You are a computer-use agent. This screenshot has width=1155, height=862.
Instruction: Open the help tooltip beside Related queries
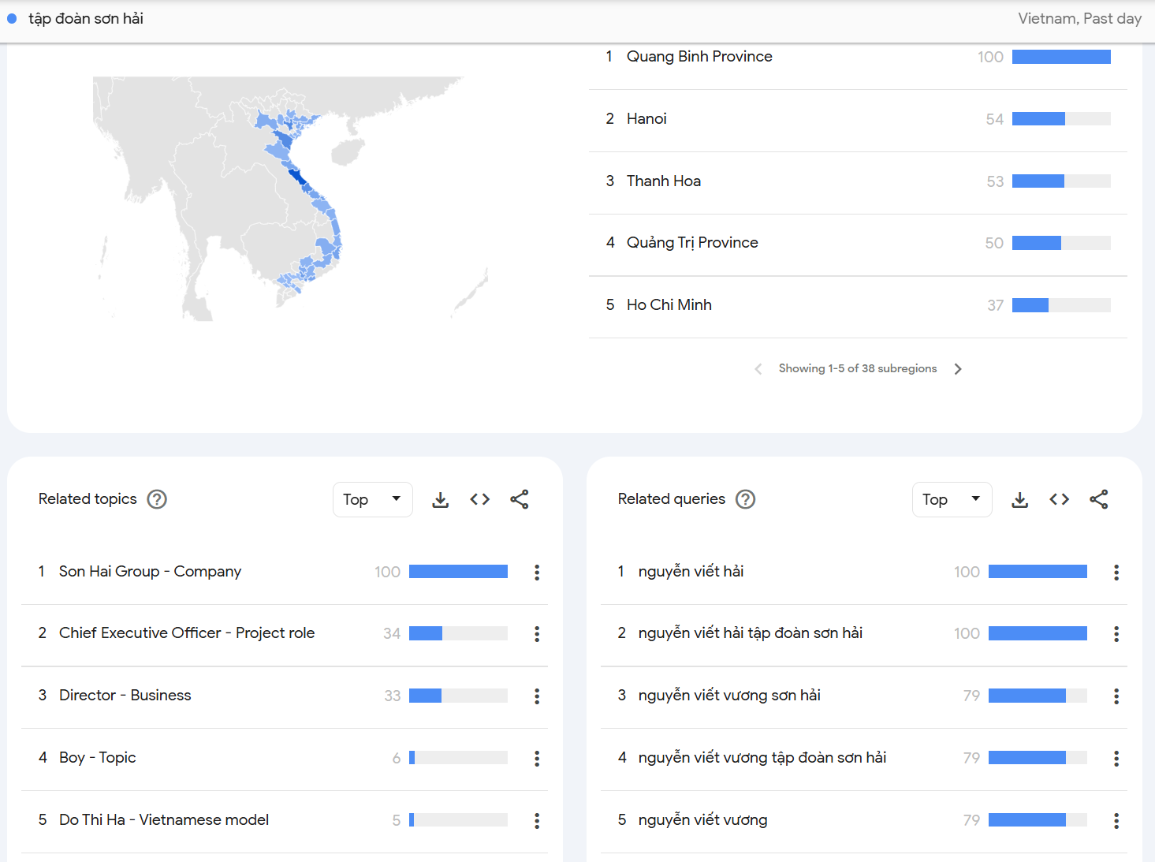(x=745, y=498)
